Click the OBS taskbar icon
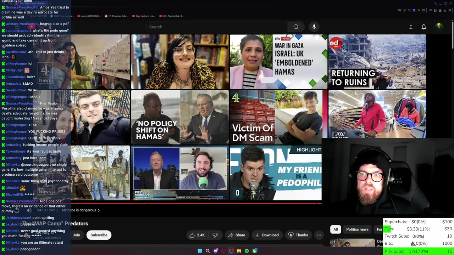This screenshot has width=454, height=255. pyautogui.click(x=231, y=251)
